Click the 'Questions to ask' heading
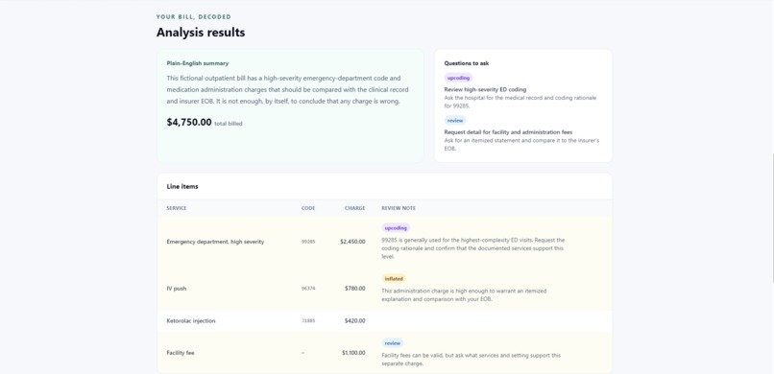 coord(467,63)
